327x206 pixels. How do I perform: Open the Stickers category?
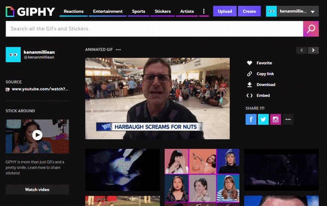162,11
